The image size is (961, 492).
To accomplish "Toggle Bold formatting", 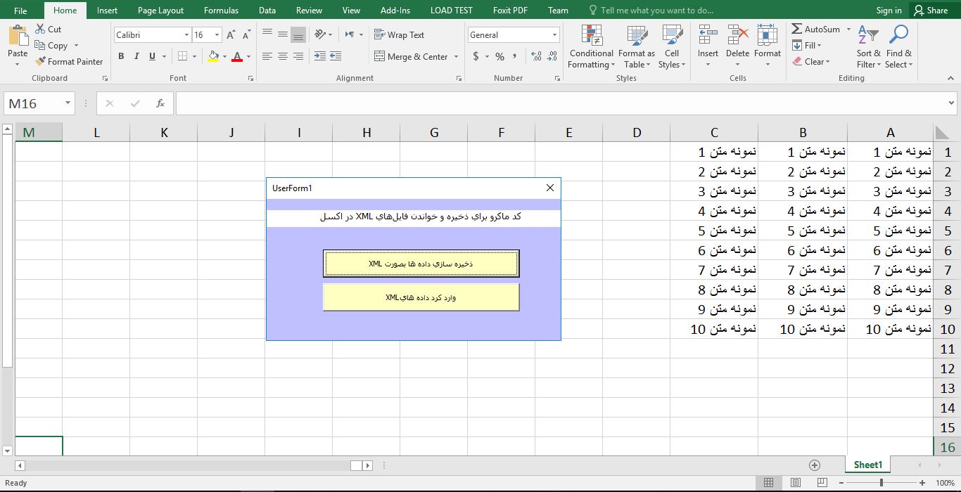I will click(x=121, y=56).
